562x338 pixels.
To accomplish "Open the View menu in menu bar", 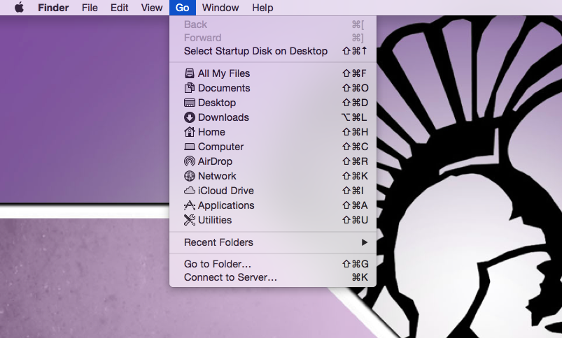I will 151,8.
